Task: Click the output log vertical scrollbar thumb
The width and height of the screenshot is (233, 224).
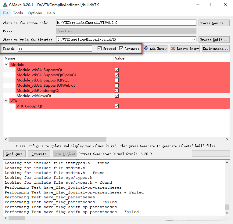Action: [x=227, y=207]
